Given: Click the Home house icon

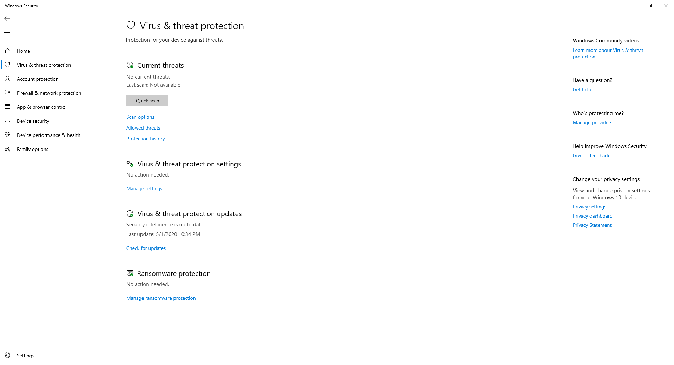Looking at the screenshot, I should (7, 51).
